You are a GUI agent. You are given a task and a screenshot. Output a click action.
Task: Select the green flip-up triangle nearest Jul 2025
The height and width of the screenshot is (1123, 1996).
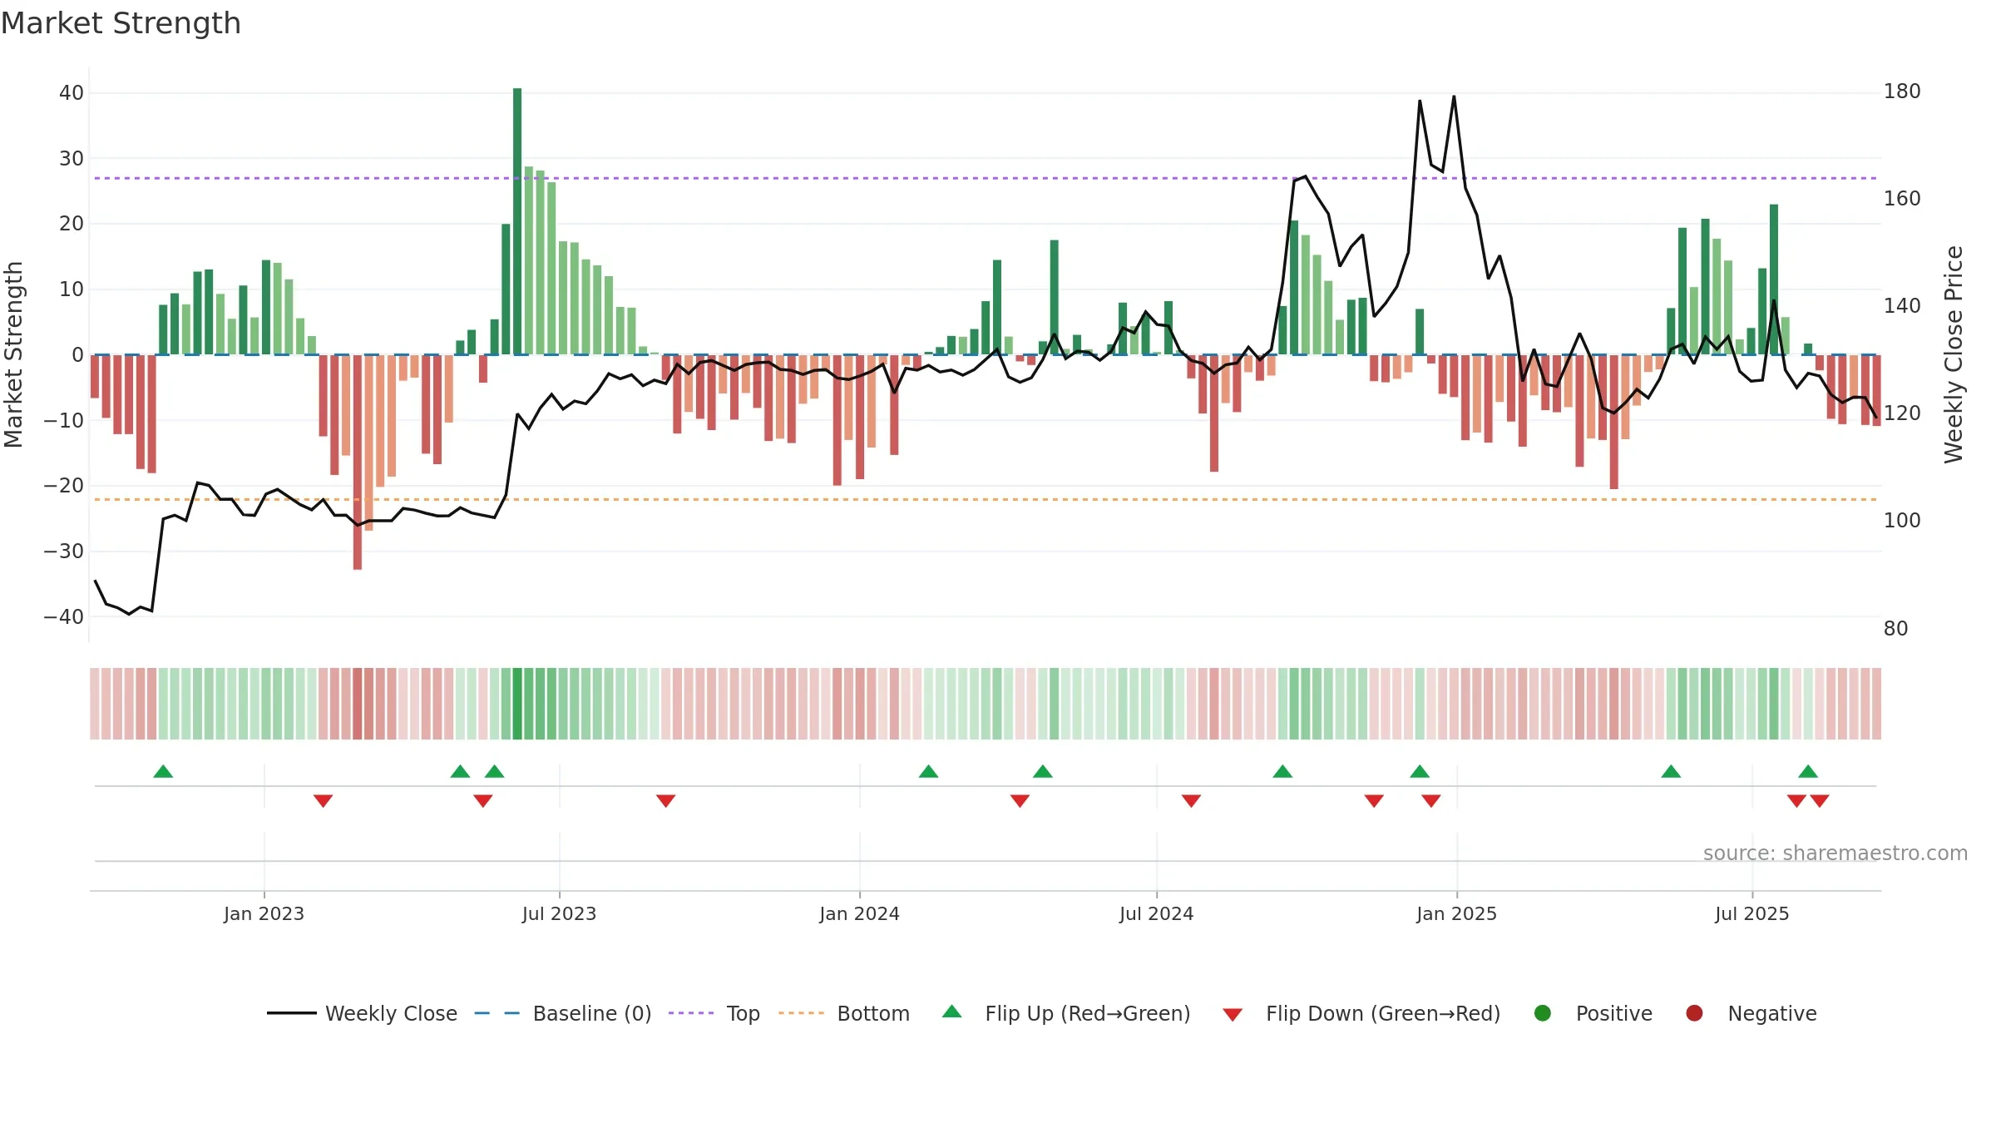[x=1808, y=771]
